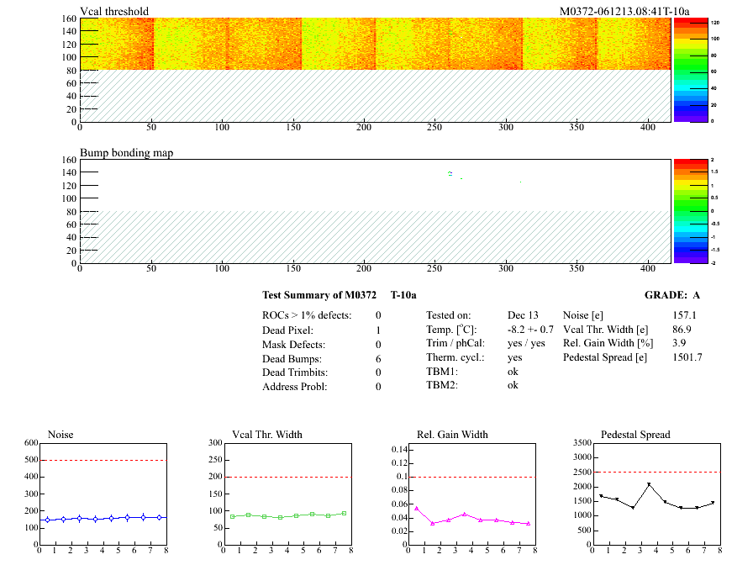The width and height of the screenshot is (753, 565).
Task: Select the "Address Probl:" label
Action: pos(294,387)
